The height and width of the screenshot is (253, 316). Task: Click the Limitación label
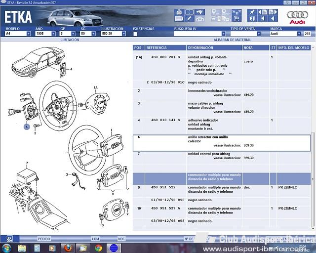(70, 40)
